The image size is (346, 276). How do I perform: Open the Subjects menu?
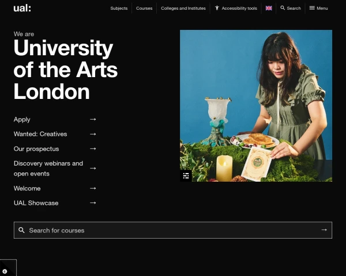click(119, 8)
